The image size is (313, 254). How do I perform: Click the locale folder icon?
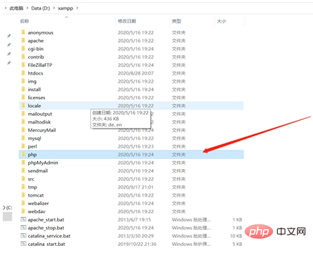coord(23,106)
